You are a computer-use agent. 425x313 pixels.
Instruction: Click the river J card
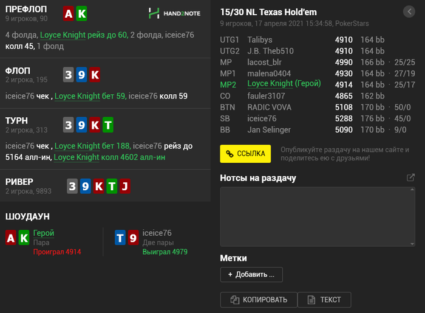125,186
